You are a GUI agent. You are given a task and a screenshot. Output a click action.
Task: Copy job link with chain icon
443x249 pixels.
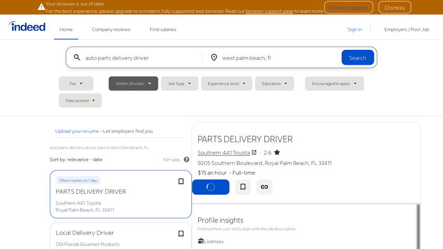pyautogui.click(x=264, y=187)
